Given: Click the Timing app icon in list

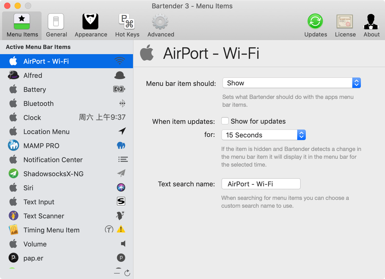Looking at the screenshot, I should click(14, 230).
